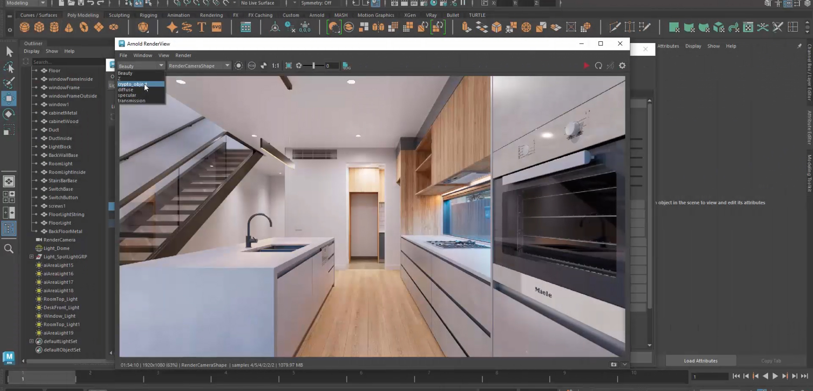The width and height of the screenshot is (813, 391).
Task: Adjust the exposure slider in RenderView
Action: click(313, 65)
